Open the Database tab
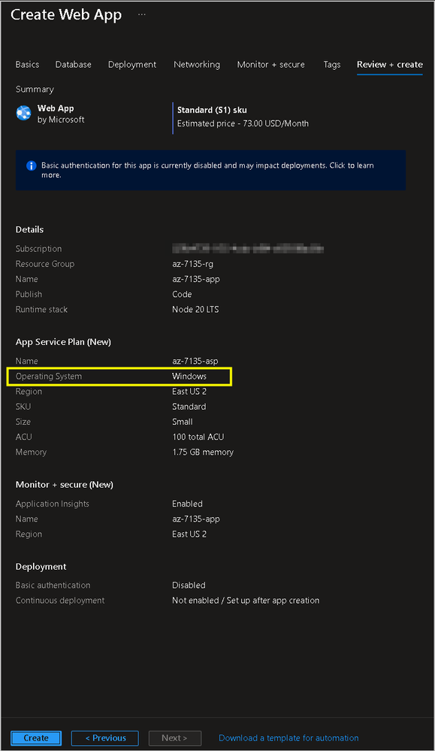Image resolution: width=435 pixels, height=751 pixels. pos(73,65)
